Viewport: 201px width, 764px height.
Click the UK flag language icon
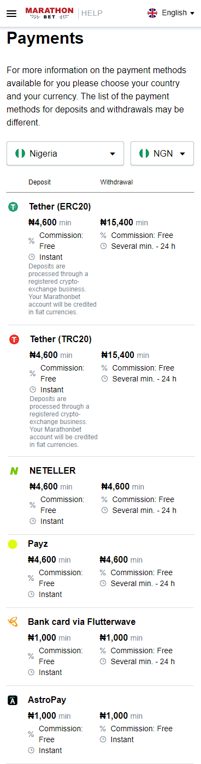coord(152,13)
